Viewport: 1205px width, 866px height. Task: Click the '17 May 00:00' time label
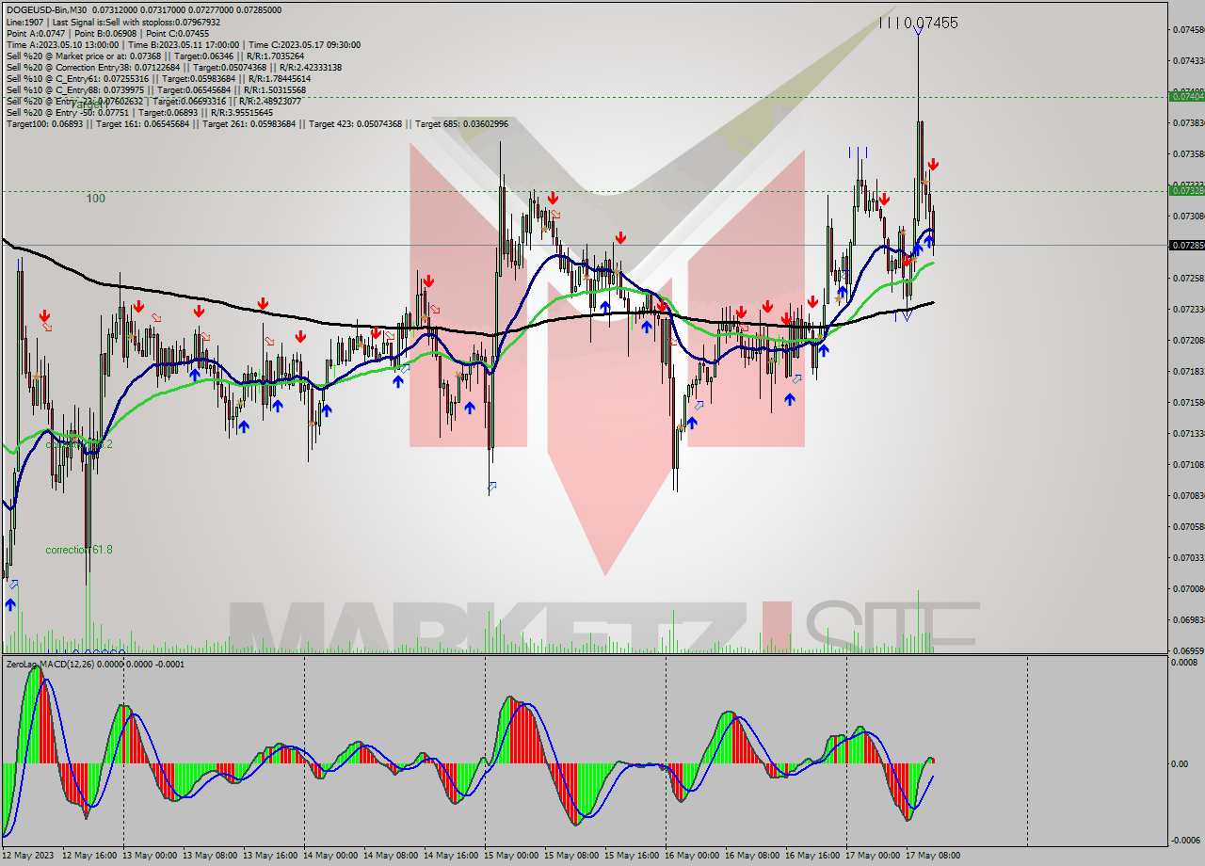click(x=873, y=856)
